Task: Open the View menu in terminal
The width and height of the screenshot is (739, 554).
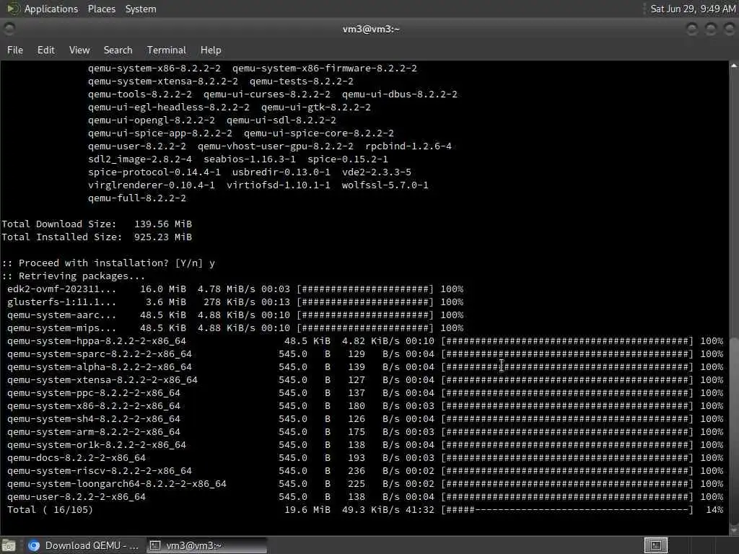Action: (79, 50)
